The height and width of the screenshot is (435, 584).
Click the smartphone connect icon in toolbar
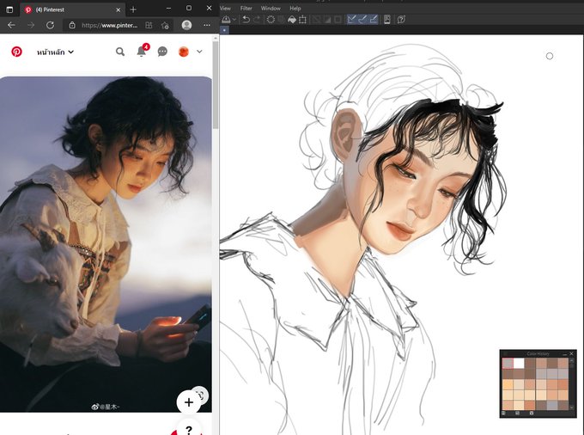[x=387, y=20]
